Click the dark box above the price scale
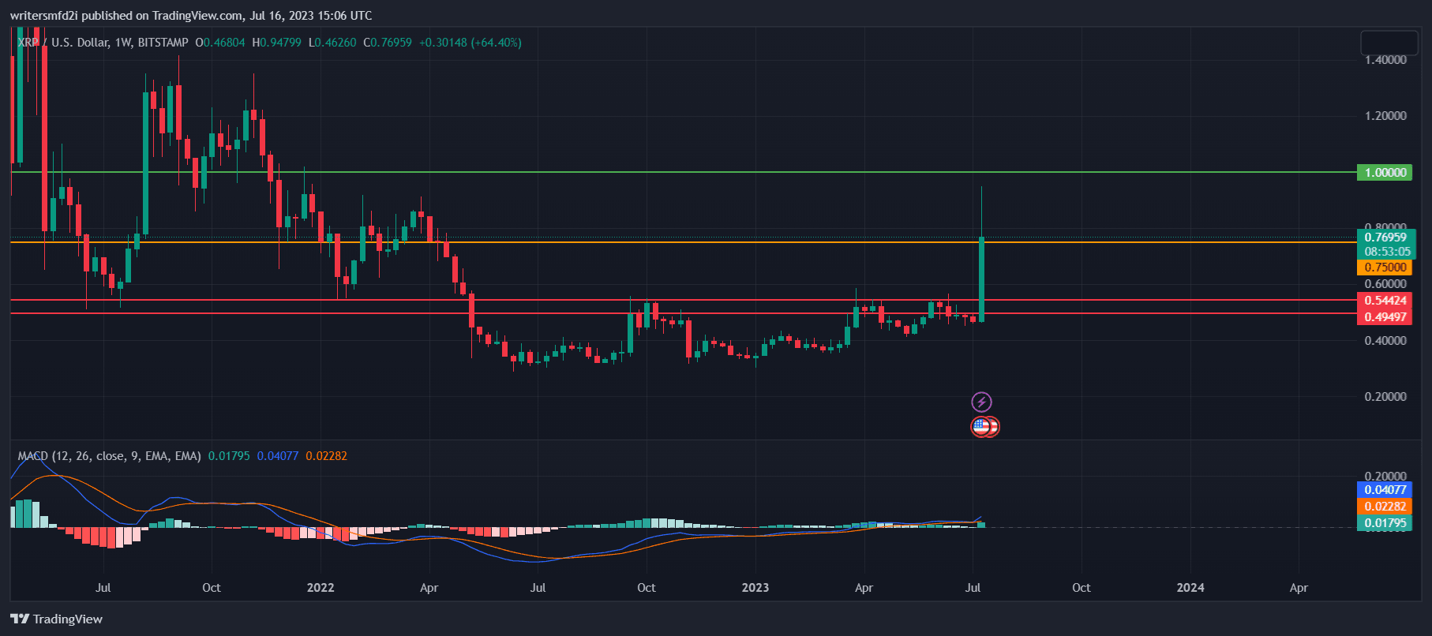1432x636 pixels. pyautogui.click(x=1389, y=43)
